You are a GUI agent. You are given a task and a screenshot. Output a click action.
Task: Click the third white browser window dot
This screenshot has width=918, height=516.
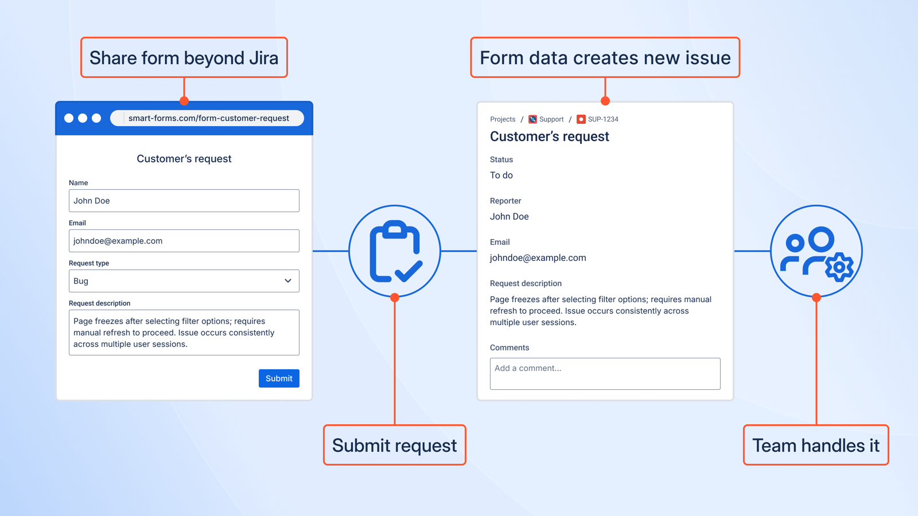point(96,118)
